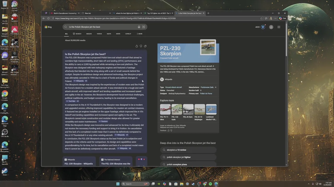Click the Windows Start button
Image resolution: width=334 pixels, height=187 pixels.
point(118,184)
